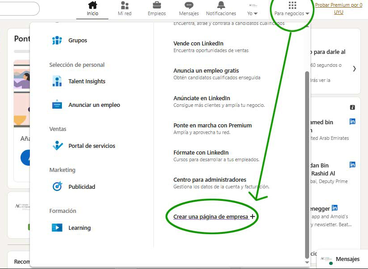Click the 'ited Arab Emirates' text in suggestions
368x269 pixels.
330,138
